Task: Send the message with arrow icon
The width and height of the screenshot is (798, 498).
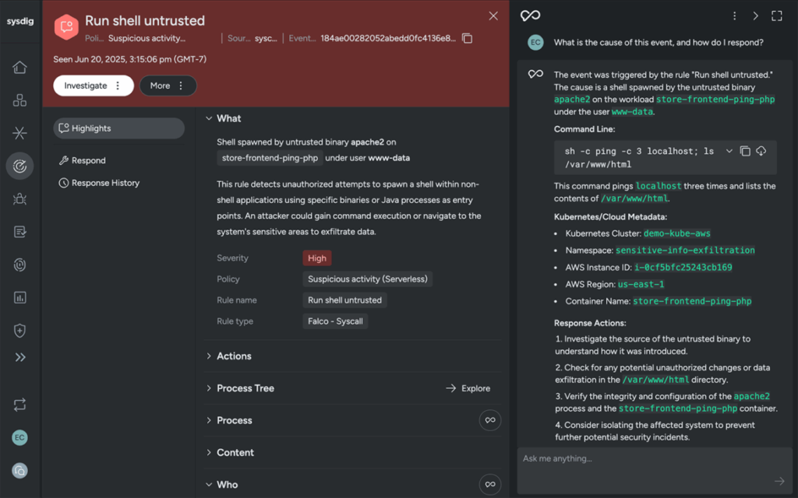Action: [779, 481]
